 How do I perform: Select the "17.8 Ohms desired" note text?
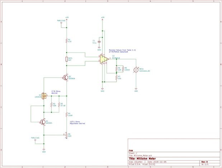pos(56,92)
